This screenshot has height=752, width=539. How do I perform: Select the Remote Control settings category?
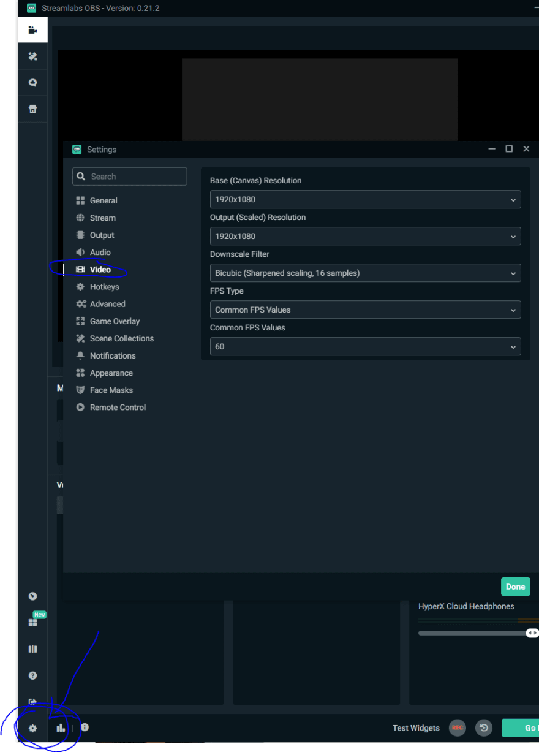(x=118, y=407)
